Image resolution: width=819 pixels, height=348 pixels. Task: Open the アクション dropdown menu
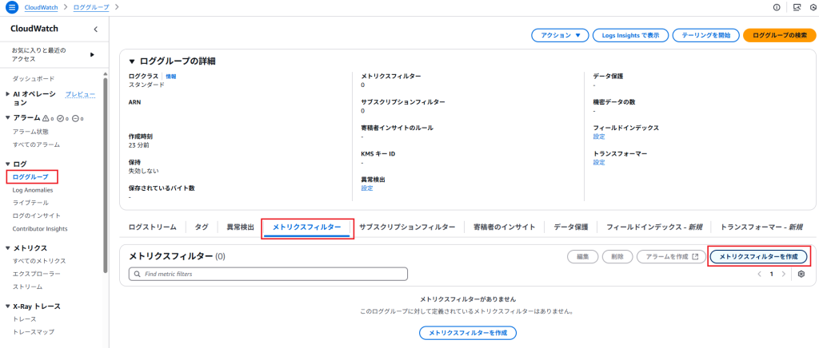point(561,35)
